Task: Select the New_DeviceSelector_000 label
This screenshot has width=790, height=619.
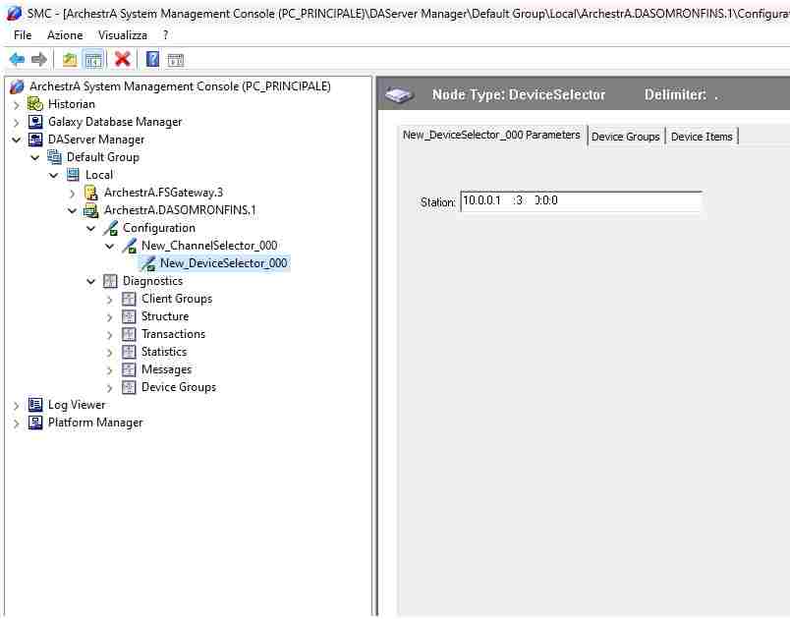Action: pyautogui.click(x=224, y=263)
